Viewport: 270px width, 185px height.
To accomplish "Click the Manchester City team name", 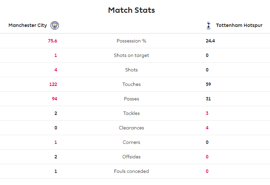I will [x=28, y=25].
